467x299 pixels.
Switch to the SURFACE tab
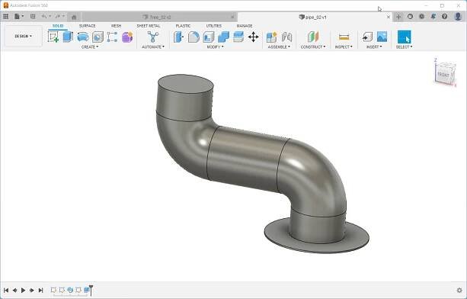coord(88,26)
